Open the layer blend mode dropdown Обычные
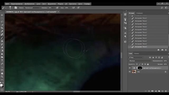169x95 pixels. click(140, 61)
